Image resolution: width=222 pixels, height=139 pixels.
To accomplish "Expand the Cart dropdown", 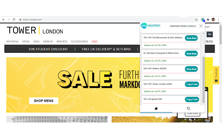I will click(x=208, y=27).
